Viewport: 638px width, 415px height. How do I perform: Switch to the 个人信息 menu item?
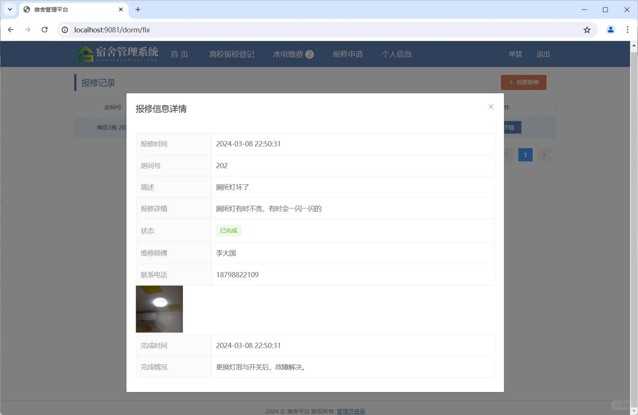coord(397,54)
